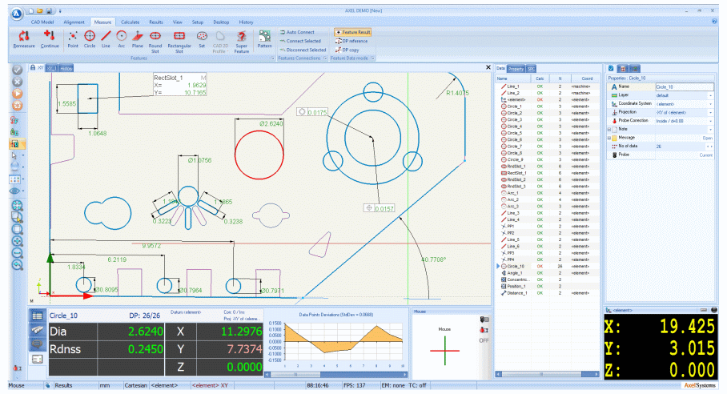Open the Layer dropdown in properties

click(x=710, y=95)
